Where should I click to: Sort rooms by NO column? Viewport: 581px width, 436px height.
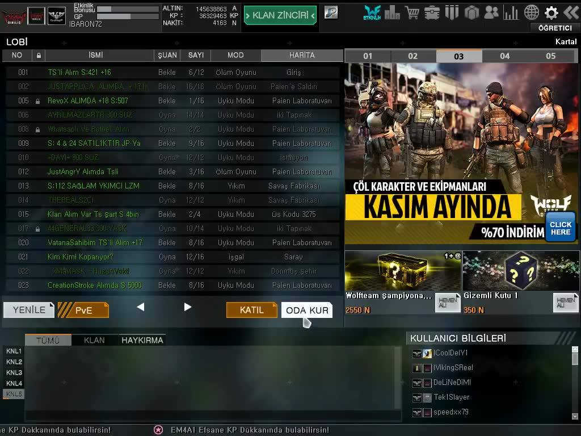point(17,55)
